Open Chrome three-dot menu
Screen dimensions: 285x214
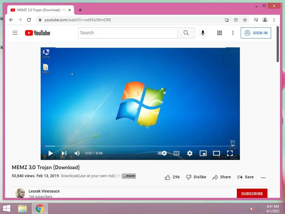point(274,20)
